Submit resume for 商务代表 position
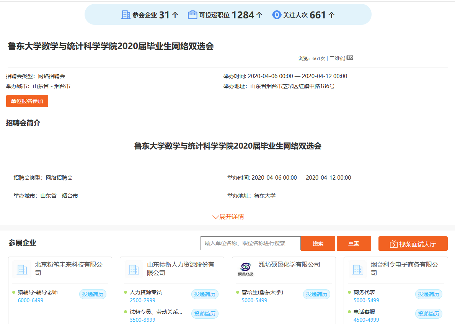This screenshot has height=324, width=455. (x=429, y=294)
